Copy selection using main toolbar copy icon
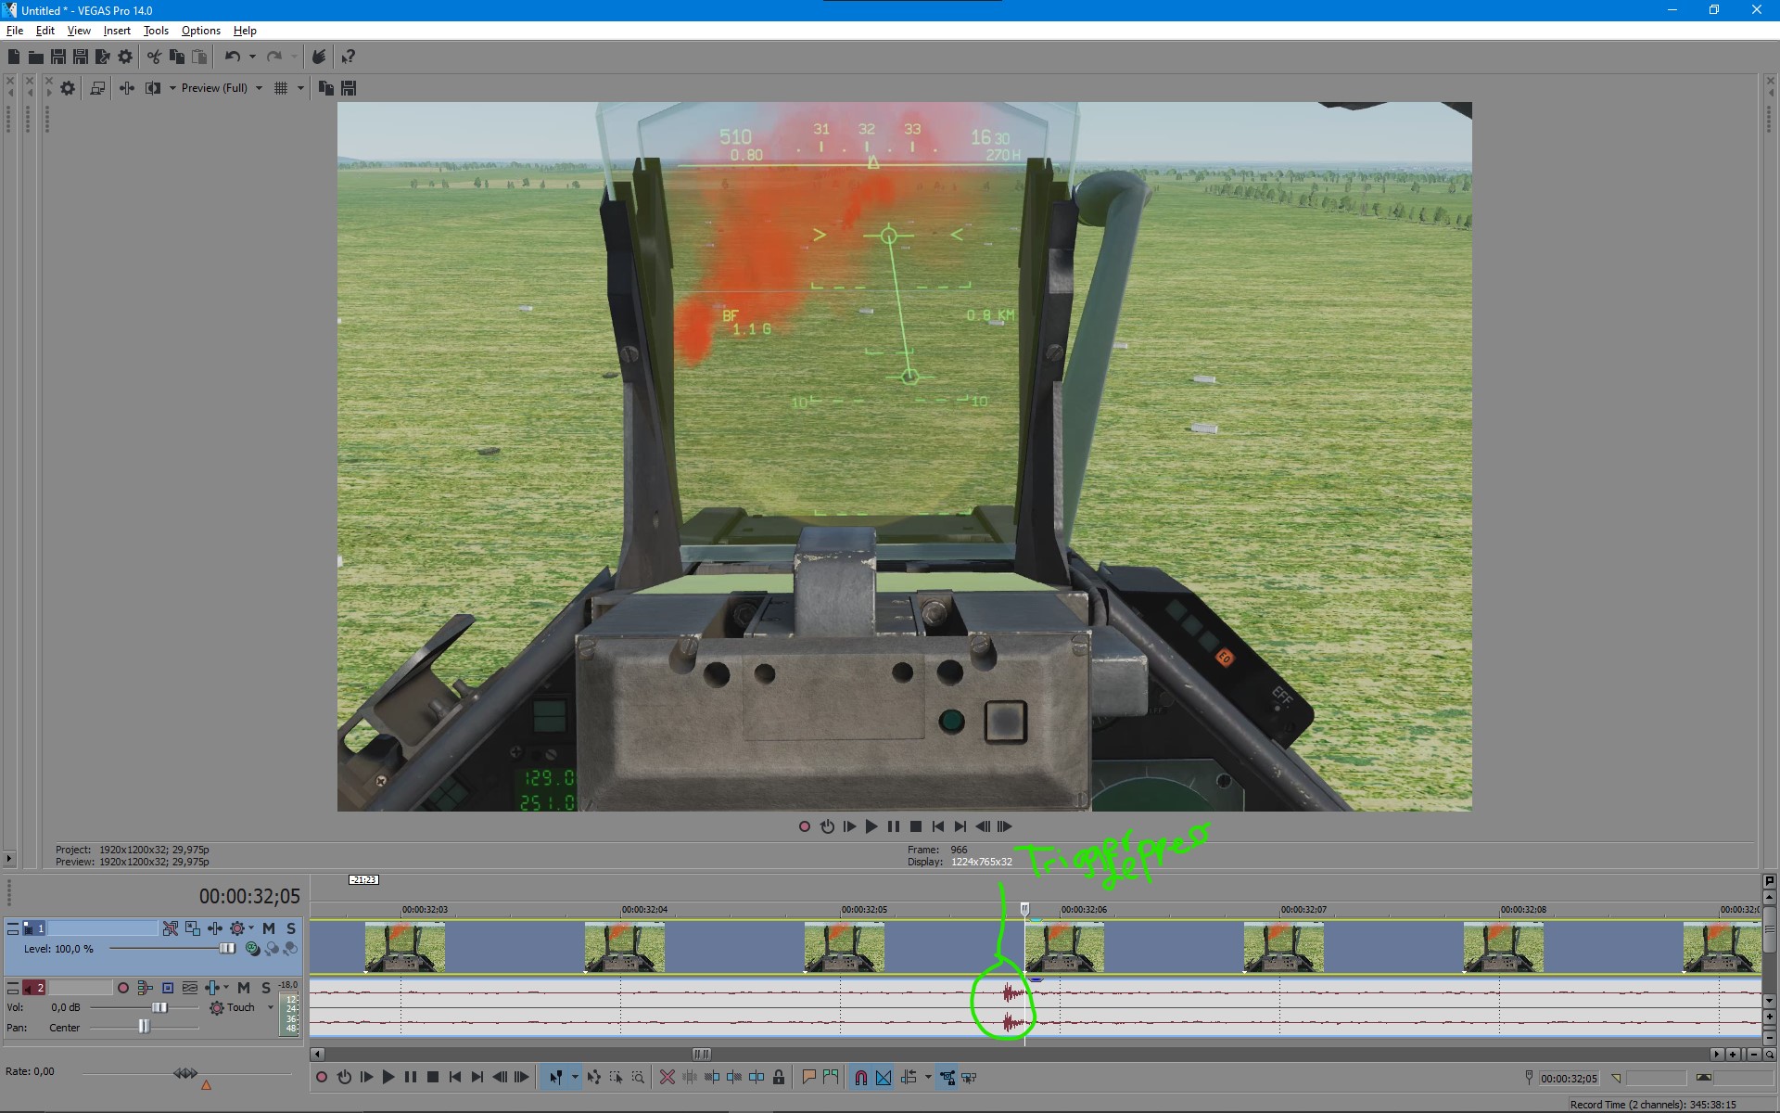The width and height of the screenshot is (1780, 1113). pos(176,57)
